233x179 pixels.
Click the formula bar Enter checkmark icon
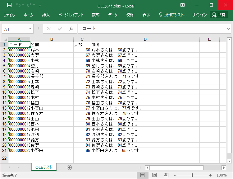(x=60, y=29)
